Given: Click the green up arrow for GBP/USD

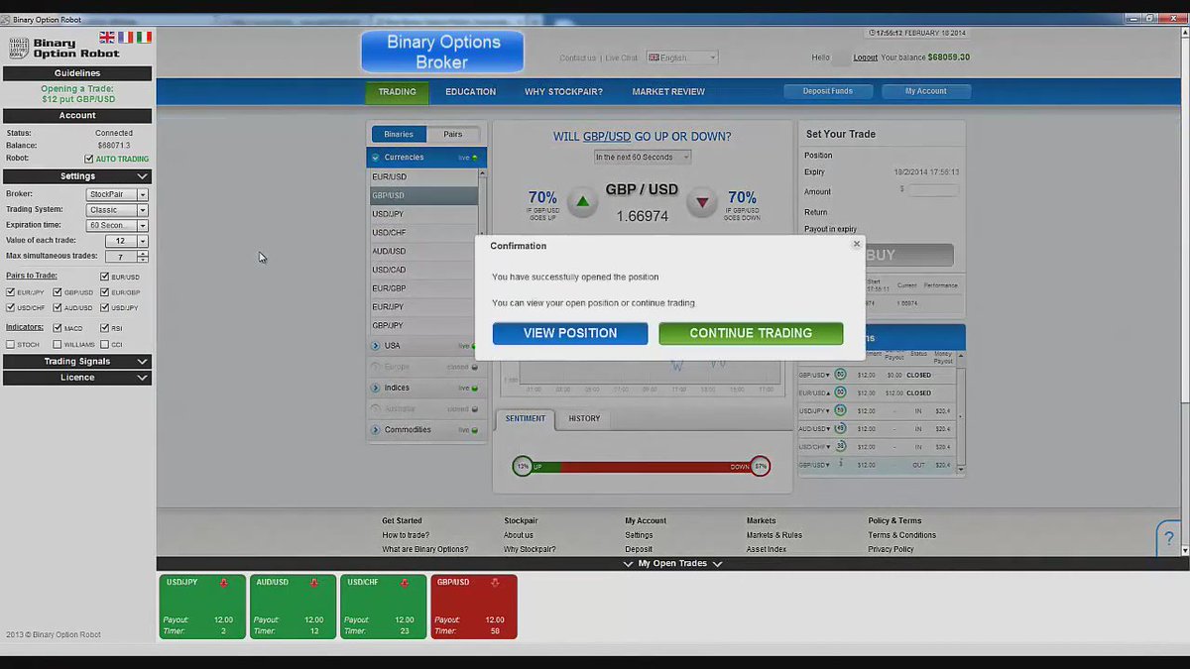Looking at the screenshot, I should pos(583,202).
